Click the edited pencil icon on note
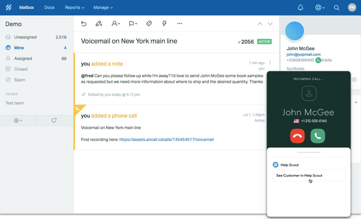Screen dimensions: 361x219 84,94
